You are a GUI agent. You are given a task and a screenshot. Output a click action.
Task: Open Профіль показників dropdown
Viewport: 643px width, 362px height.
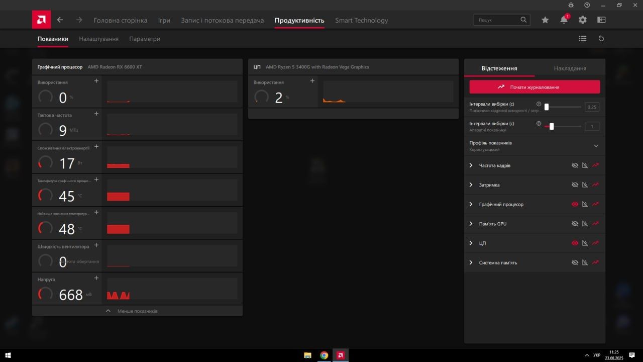tap(596, 146)
